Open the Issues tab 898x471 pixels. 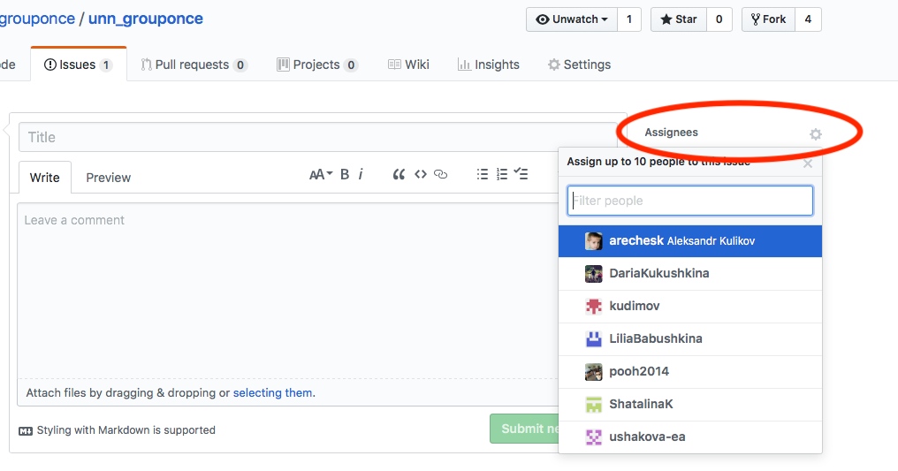(79, 65)
